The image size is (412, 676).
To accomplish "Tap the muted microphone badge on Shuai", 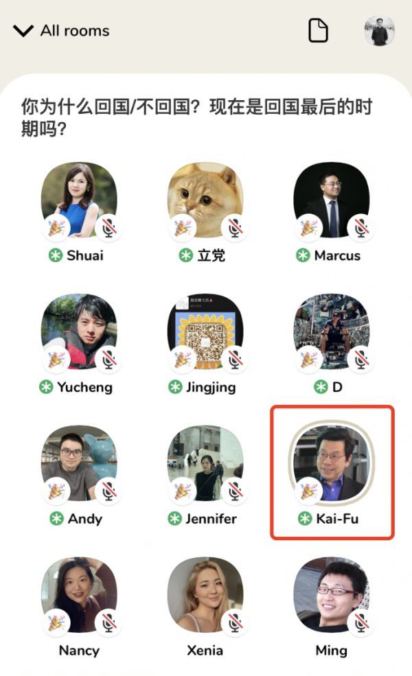I will click(108, 228).
